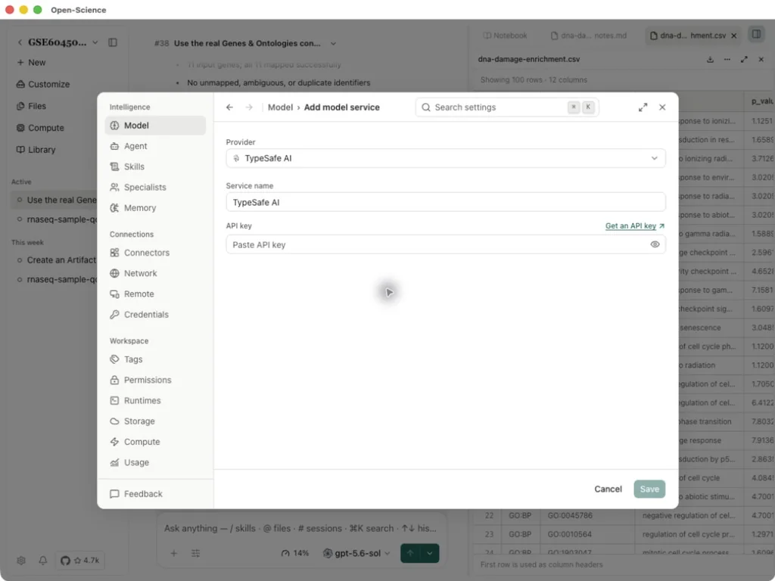Click the Model breadcrumb link
775x581 pixels.
(x=280, y=107)
